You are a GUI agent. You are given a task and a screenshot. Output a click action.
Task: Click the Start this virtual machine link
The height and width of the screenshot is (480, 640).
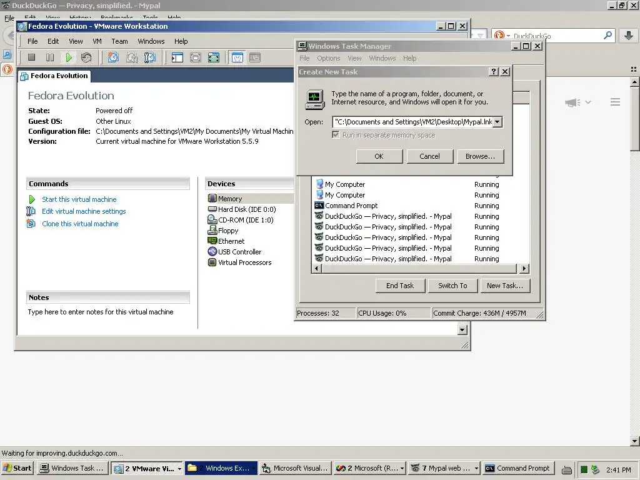[79, 199]
